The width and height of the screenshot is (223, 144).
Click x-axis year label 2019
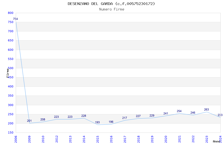pos(152,139)
